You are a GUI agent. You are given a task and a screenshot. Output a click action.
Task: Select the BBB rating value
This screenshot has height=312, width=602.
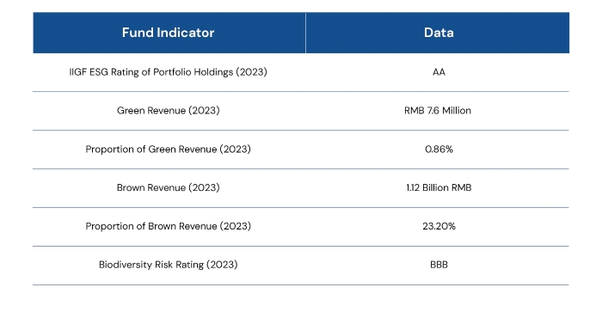(439, 265)
